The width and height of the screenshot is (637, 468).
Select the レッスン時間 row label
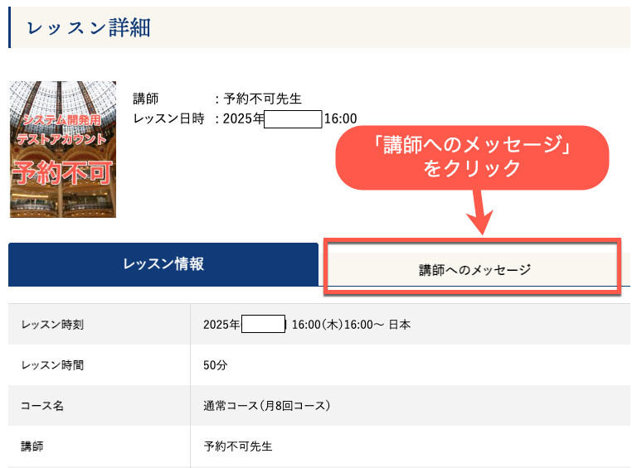coord(52,365)
